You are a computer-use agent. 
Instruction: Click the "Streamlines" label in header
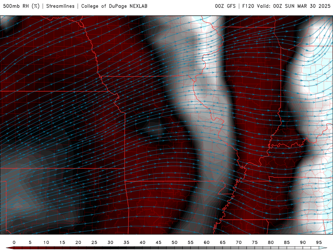[60, 6]
